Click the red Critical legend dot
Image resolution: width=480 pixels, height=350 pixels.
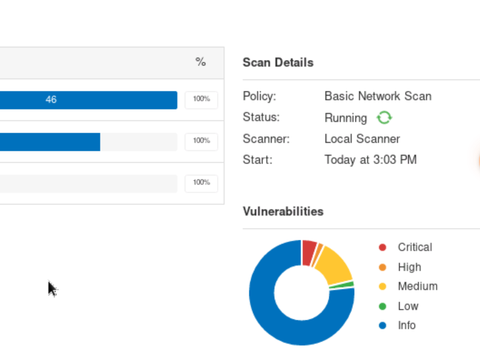tap(383, 247)
